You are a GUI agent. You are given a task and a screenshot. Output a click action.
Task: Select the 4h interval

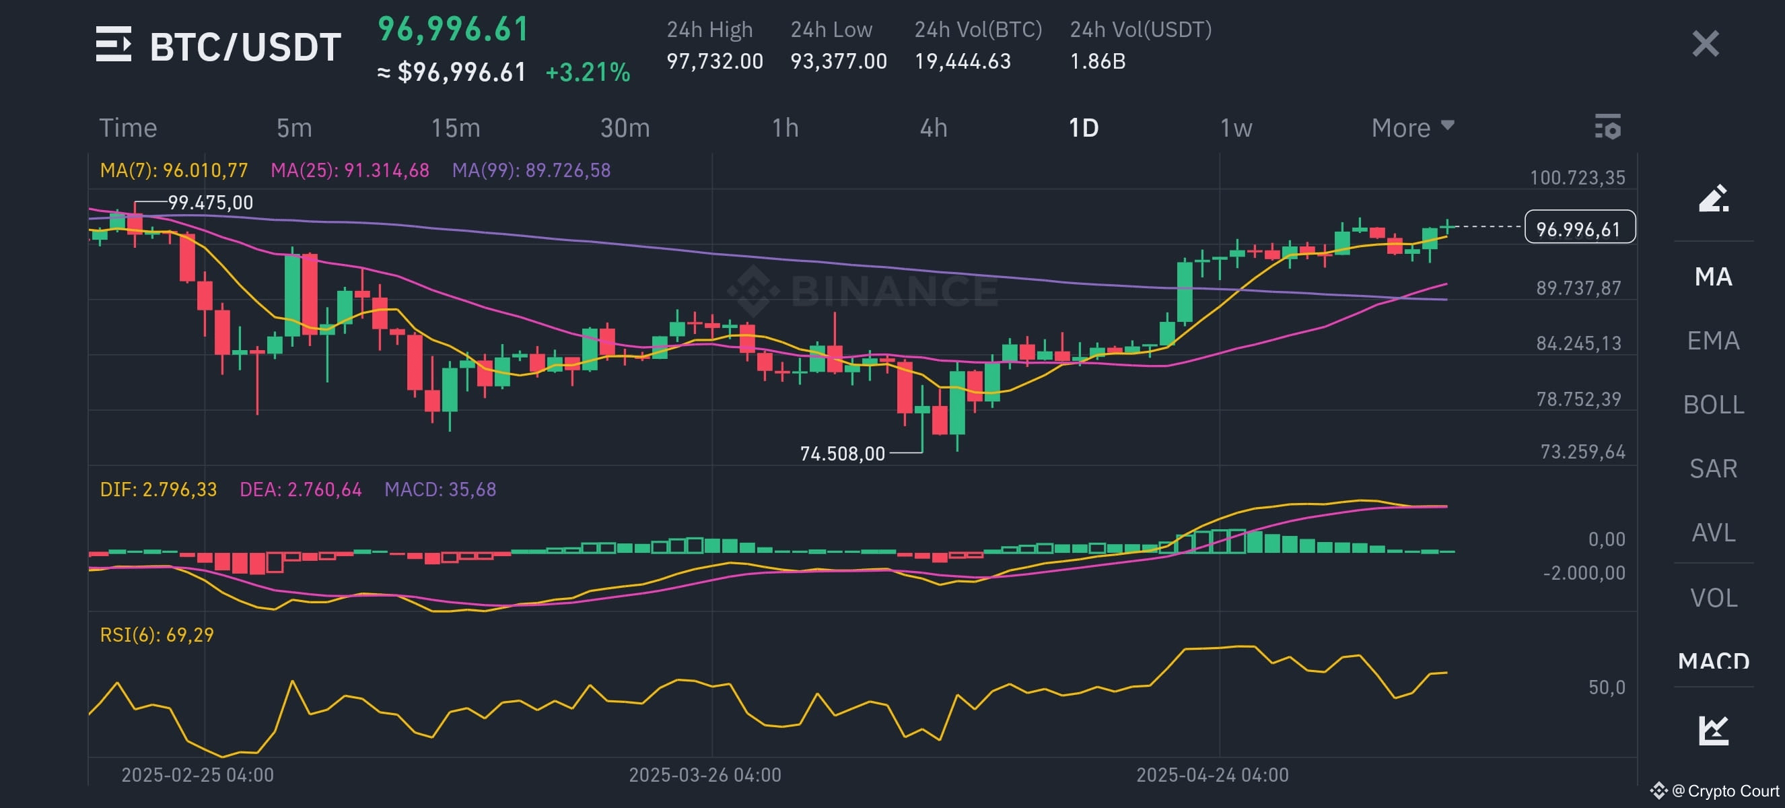(x=934, y=128)
